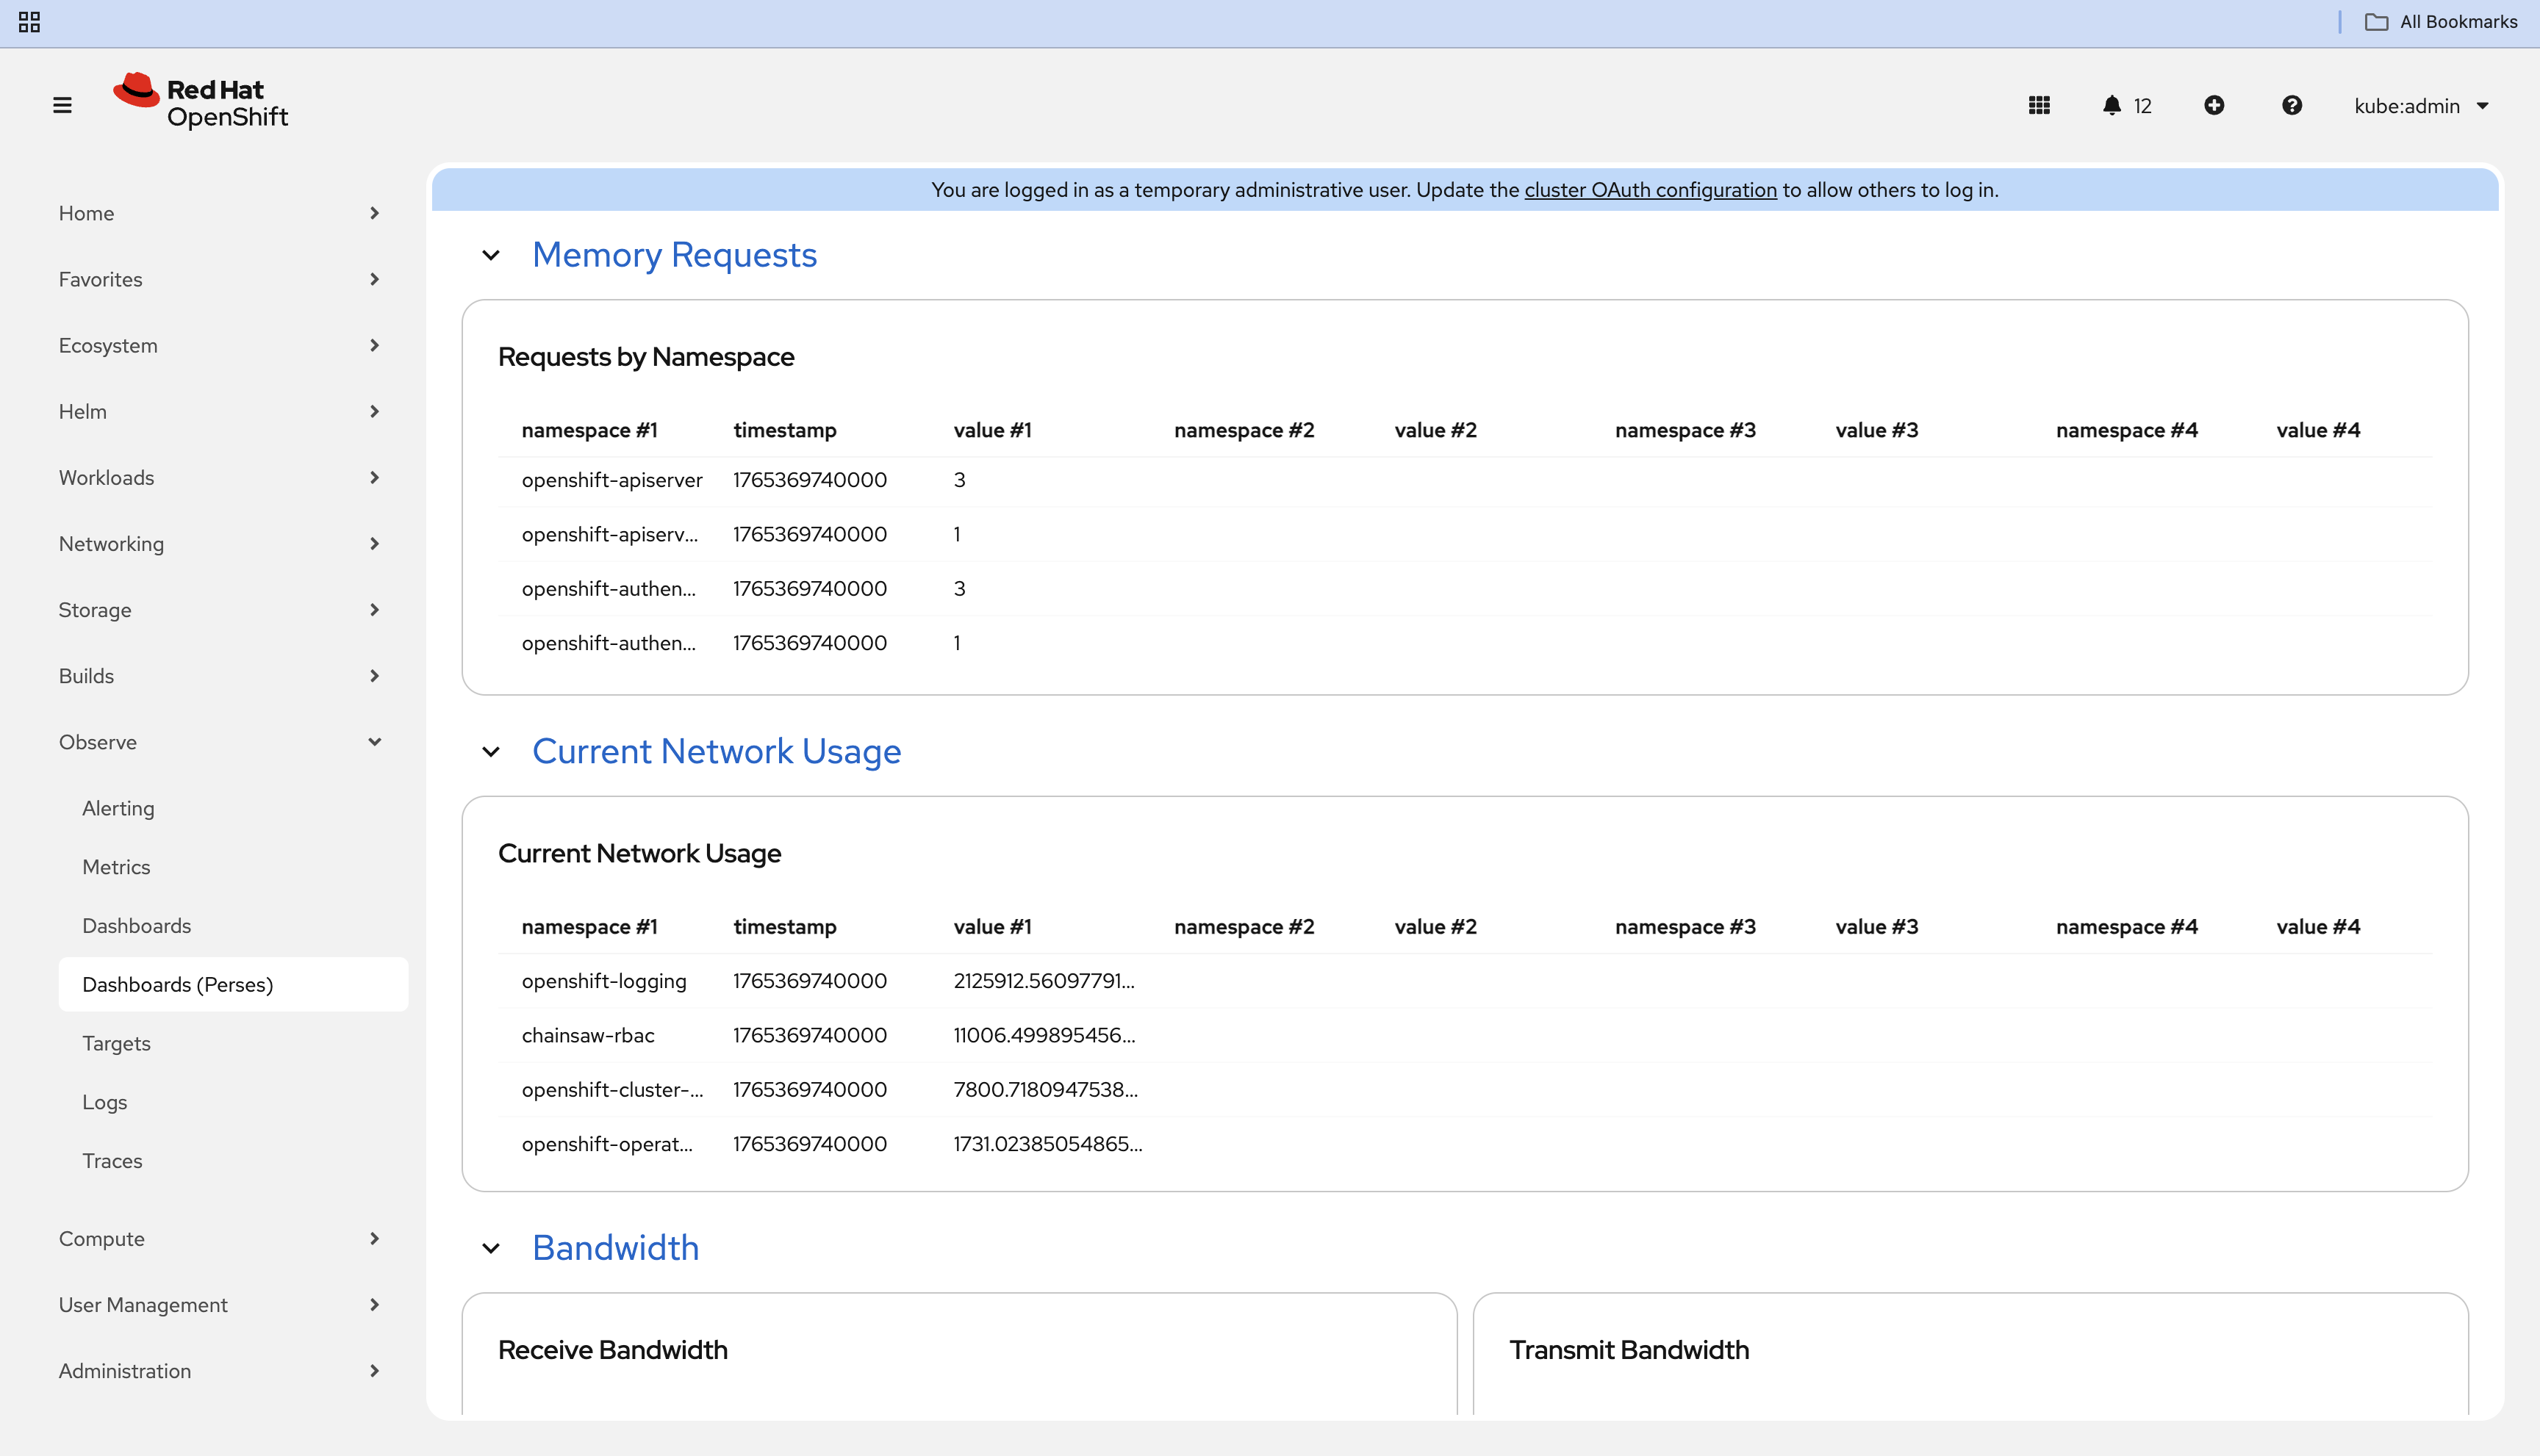Viewport: 2540px width, 1456px height.
Task: Select Metrics under Observe
Action: (x=116, y=867)
